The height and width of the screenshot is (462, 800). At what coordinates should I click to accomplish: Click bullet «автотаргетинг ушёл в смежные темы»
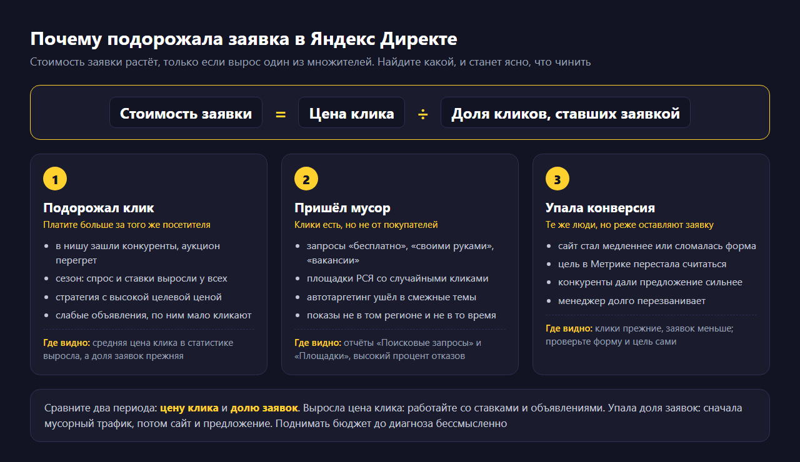coord(391,297)
